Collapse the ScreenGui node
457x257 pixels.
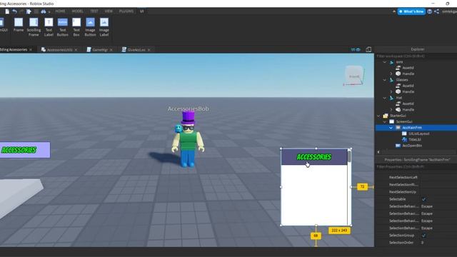(x=385, y=122)
